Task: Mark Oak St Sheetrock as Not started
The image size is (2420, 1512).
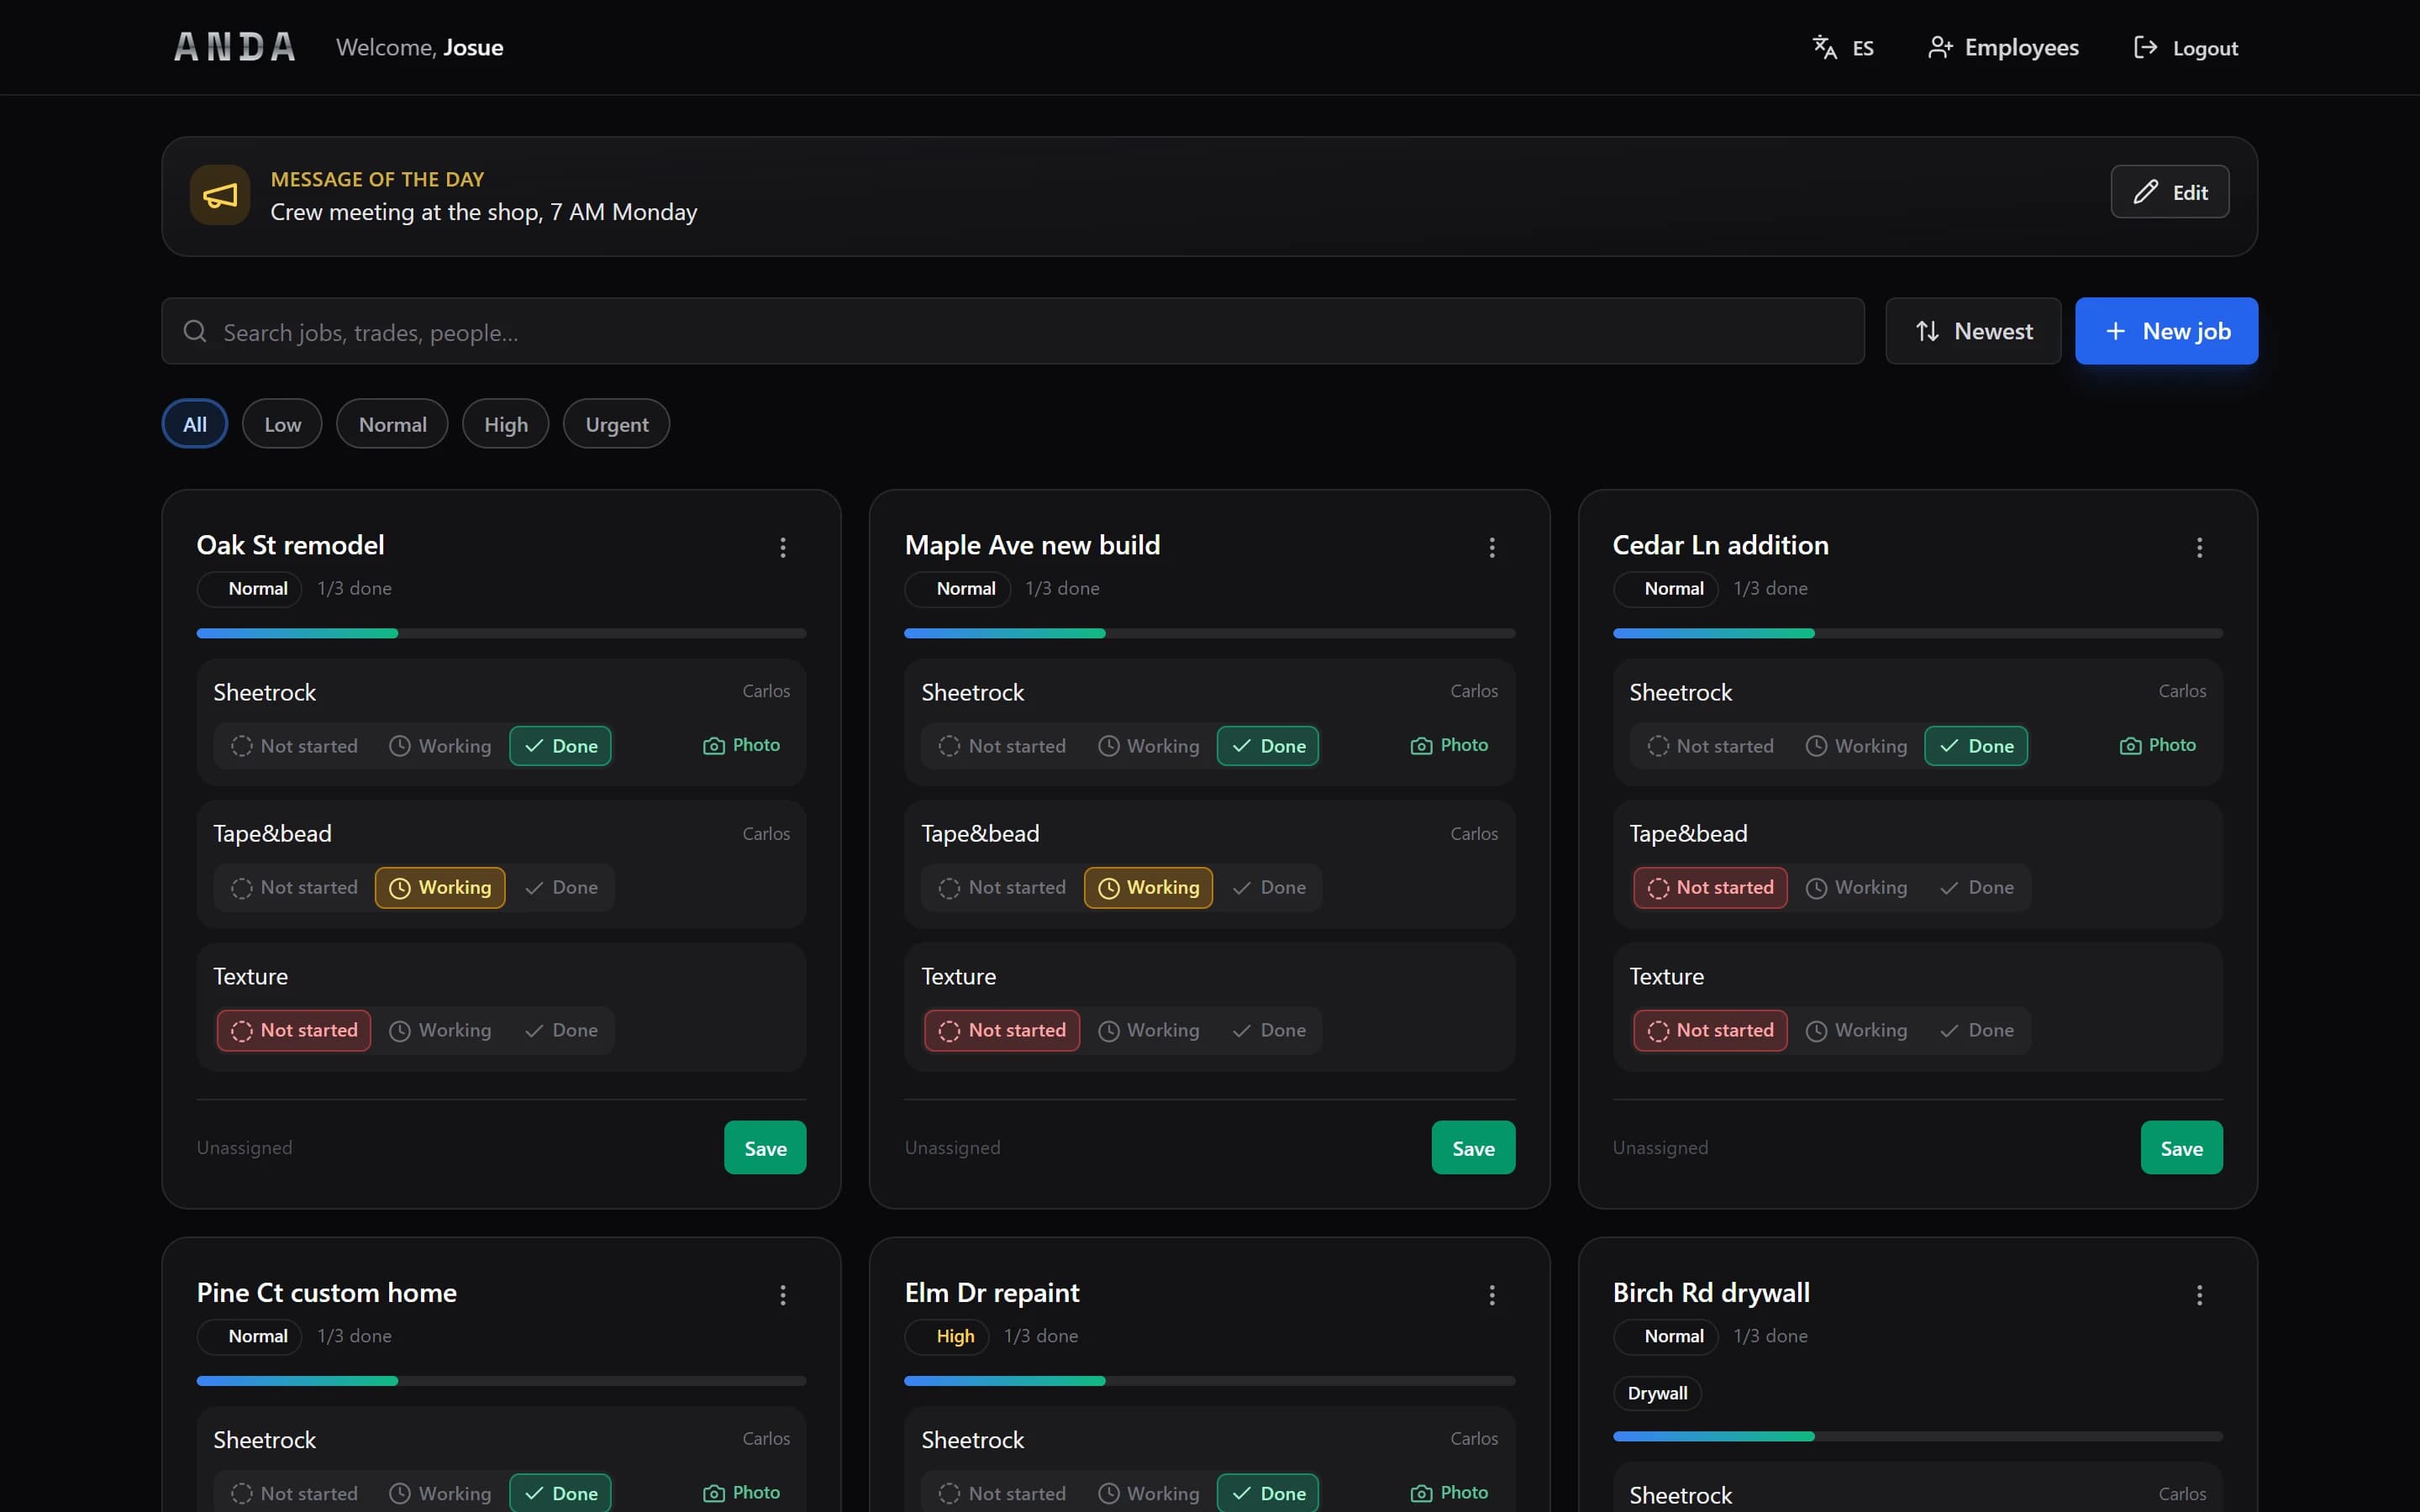Action: (294, 746)
